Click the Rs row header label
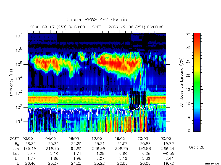The height and width of the screenshot is (165, 221). click(17, 144)
